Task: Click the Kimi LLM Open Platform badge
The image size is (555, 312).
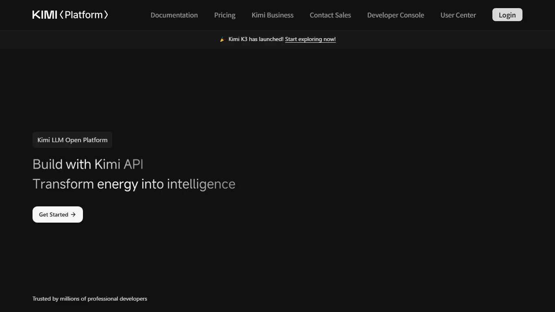Action: tap(72, 140)
